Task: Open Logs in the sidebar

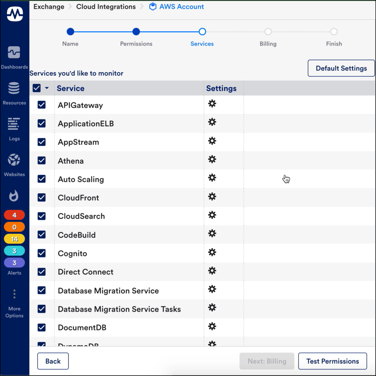Action: [x=14, y=129]
